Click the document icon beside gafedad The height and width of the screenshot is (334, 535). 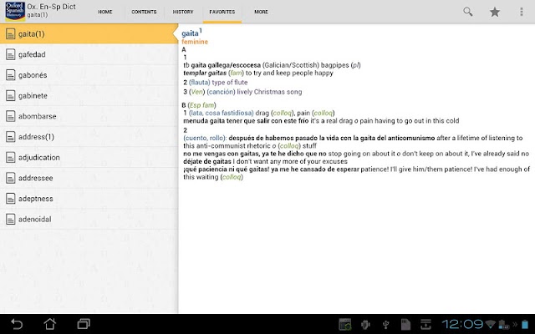11,54
